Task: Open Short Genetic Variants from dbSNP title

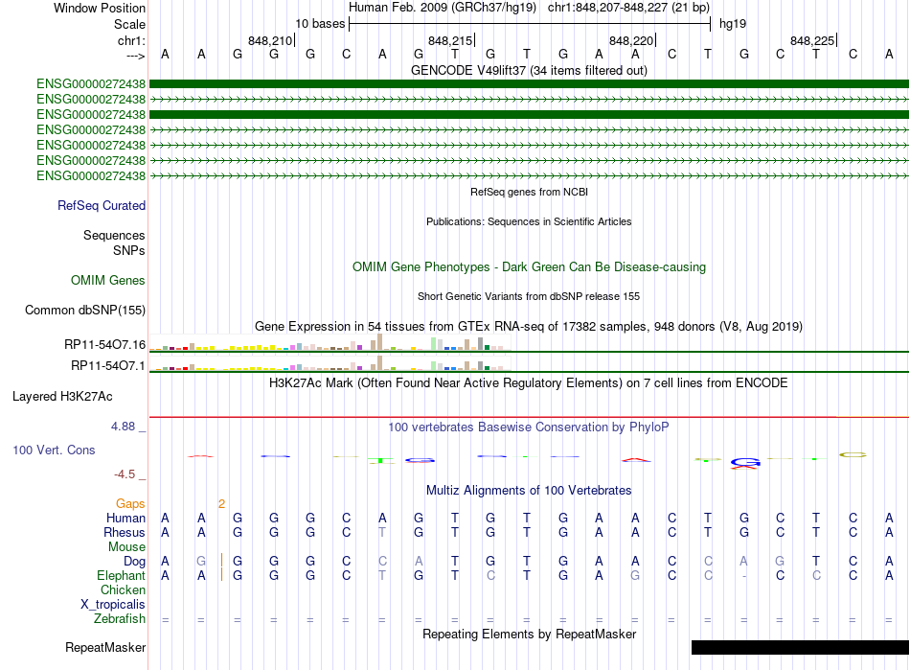Action: 529,296
